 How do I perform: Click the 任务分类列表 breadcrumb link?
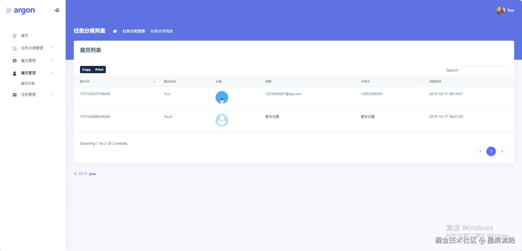(162, 31)
